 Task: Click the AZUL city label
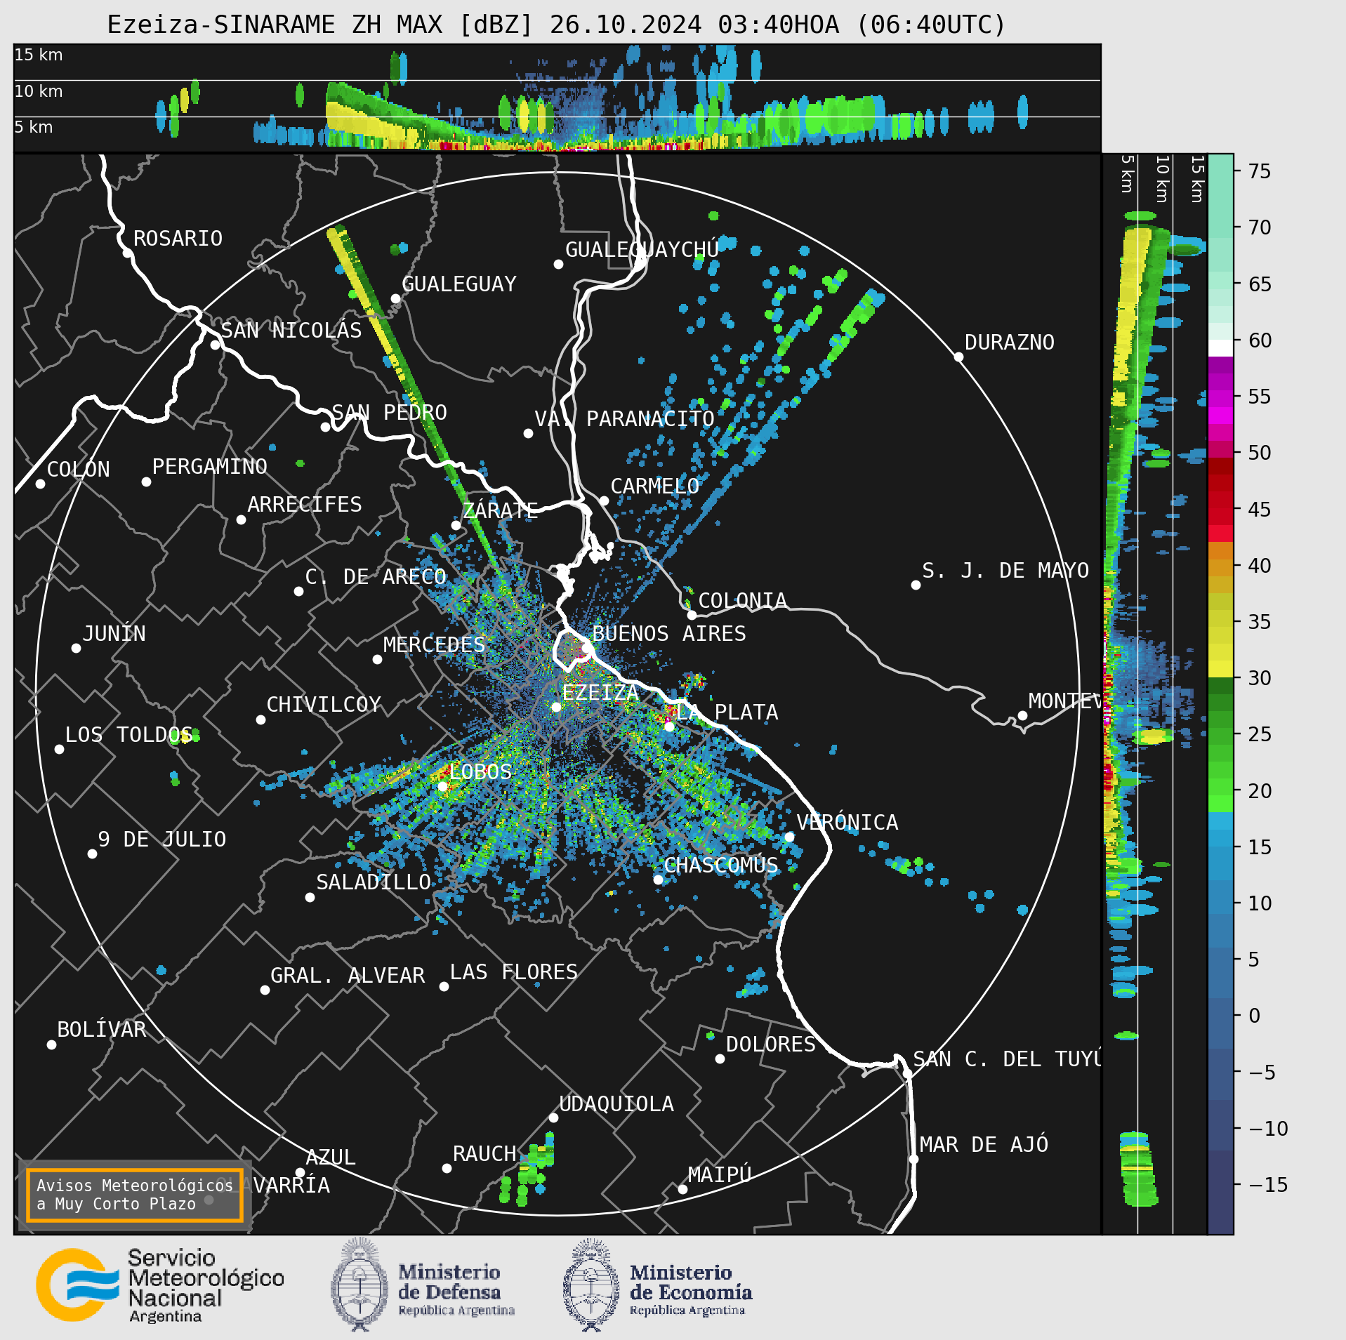(331, 1157)
